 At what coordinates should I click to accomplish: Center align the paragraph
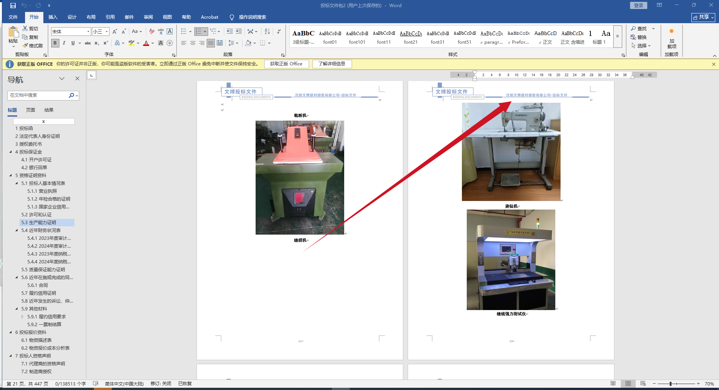193,43
